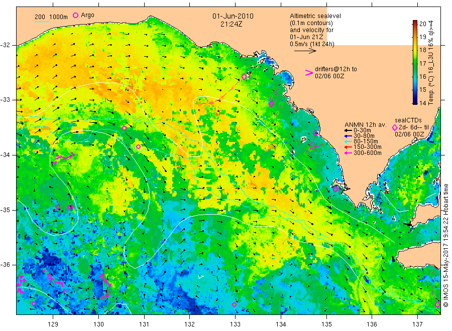Select Argo float marker near 130.6E 33.5S

click(124, 128)
